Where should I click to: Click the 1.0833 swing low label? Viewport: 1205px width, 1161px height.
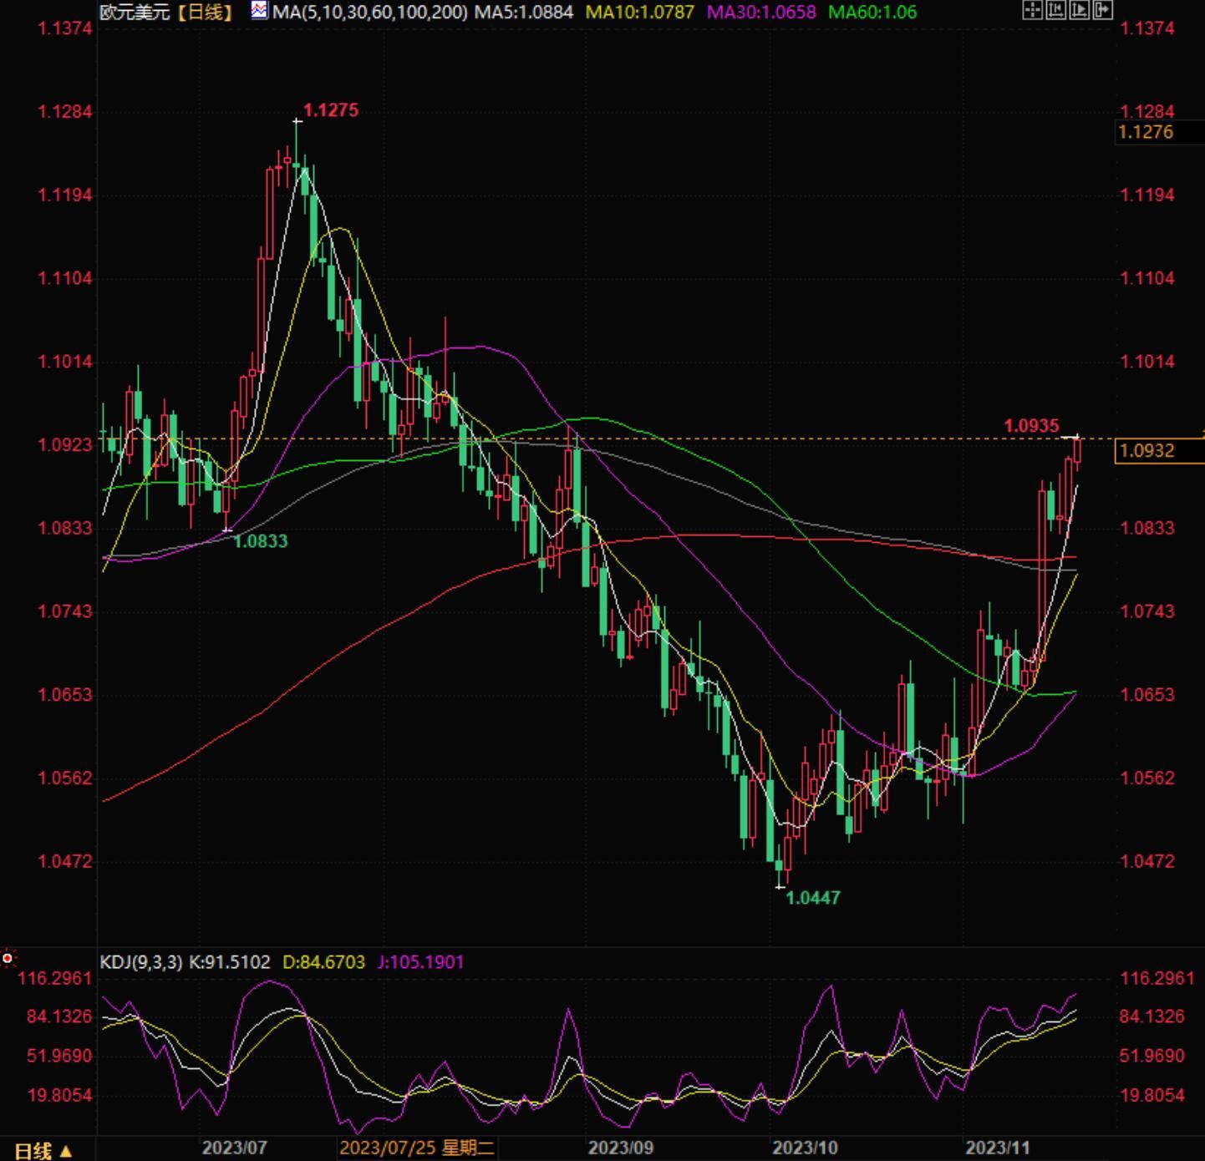[x=260, y=541]
